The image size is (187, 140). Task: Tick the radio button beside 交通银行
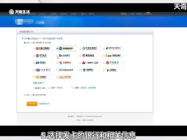tap(57, 56)
